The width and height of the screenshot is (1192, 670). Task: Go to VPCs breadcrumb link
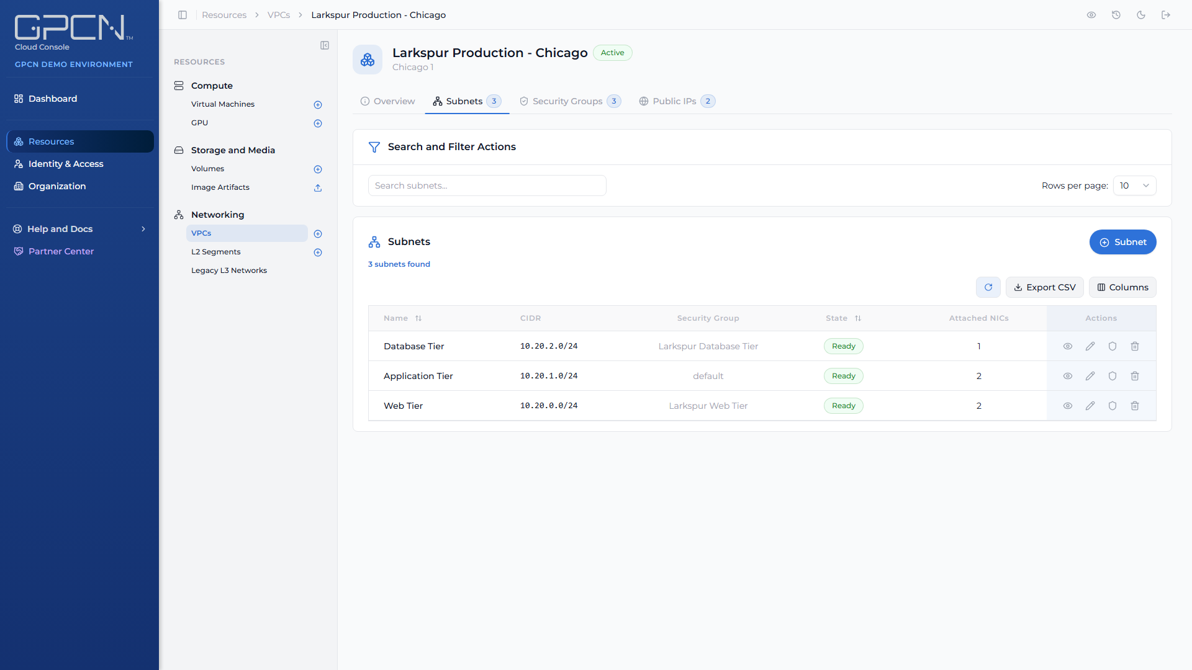(x=279, y=15)
